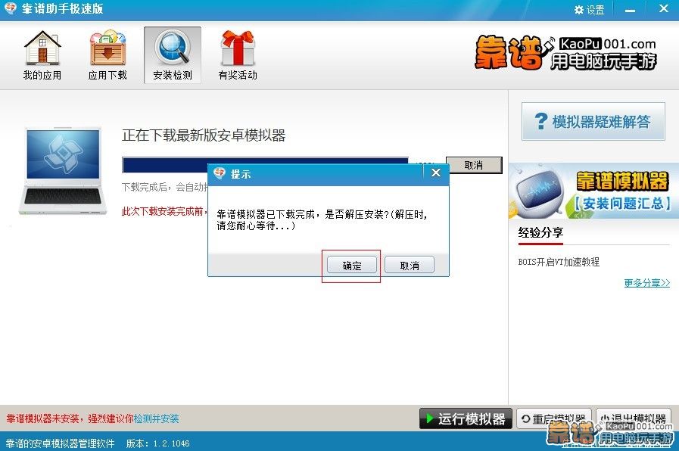Switch to the 应用下载 tab
The image size is (679, 451).
coord(107,55)
